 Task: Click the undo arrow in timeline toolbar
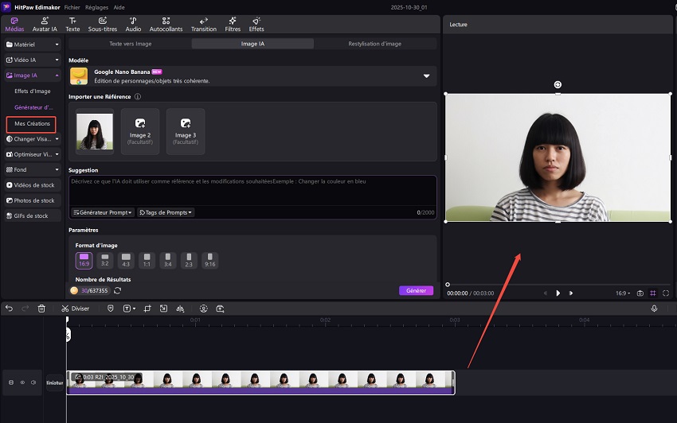pyautogui.click(x=7, y=308)
